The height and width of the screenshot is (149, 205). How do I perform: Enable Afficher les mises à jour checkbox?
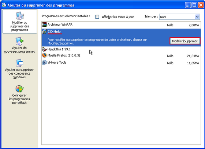point(97,17)
